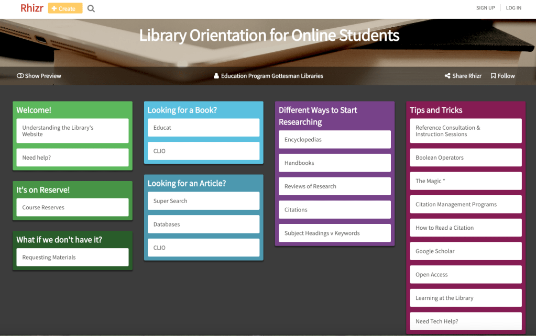Open Education Program Gottesman Libraries profile
This screenshot has width=536, height=336.
coord(268,76)
